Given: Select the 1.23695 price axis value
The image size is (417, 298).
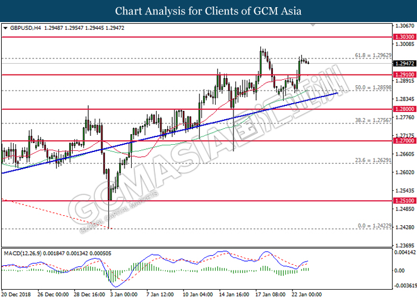Looking at the screenshot, I should coord(404,246).
